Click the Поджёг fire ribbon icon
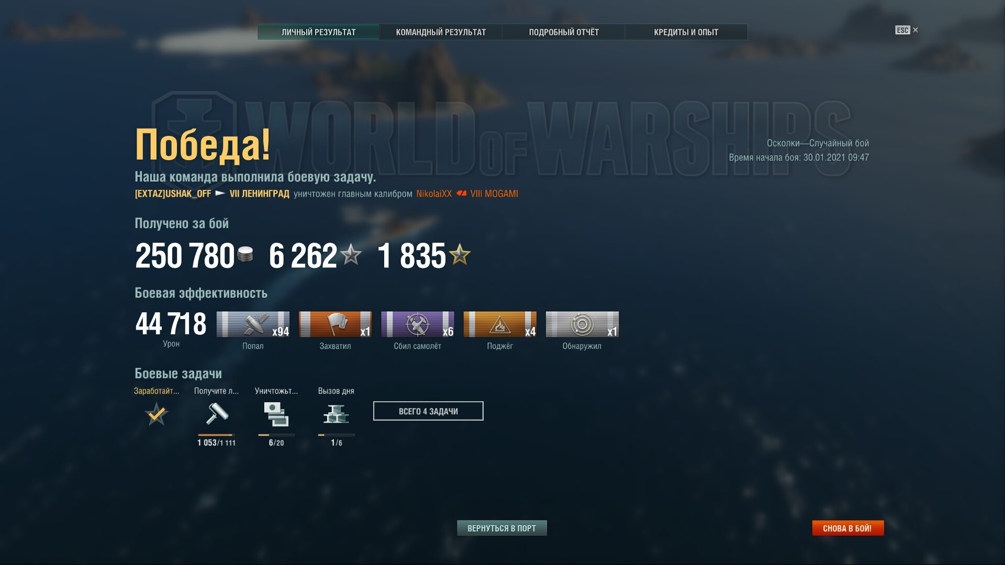This screenshot has width=1005, height=565. [x=500, y=324]
